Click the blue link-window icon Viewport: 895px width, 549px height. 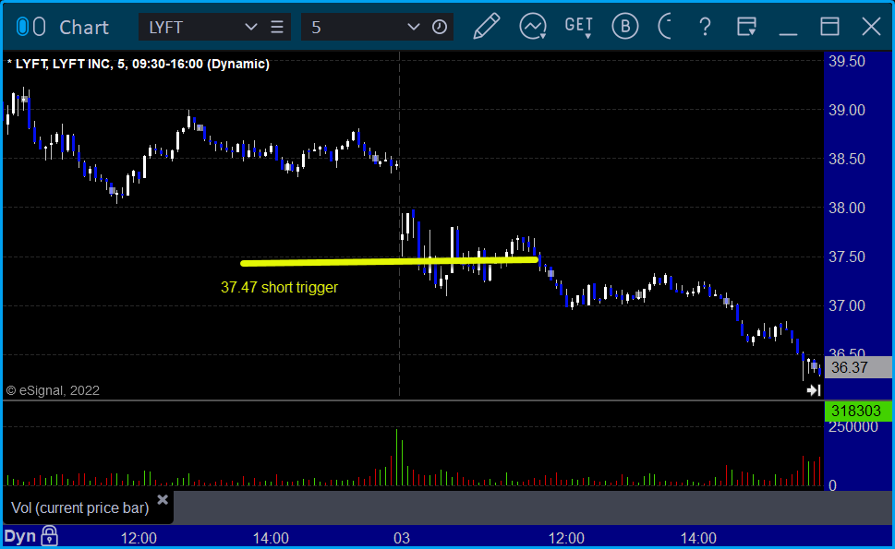click(22, 27)
